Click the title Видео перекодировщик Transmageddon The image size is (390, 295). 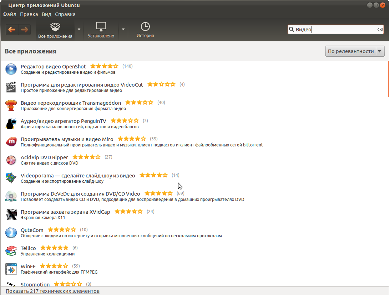pos(71,103)
